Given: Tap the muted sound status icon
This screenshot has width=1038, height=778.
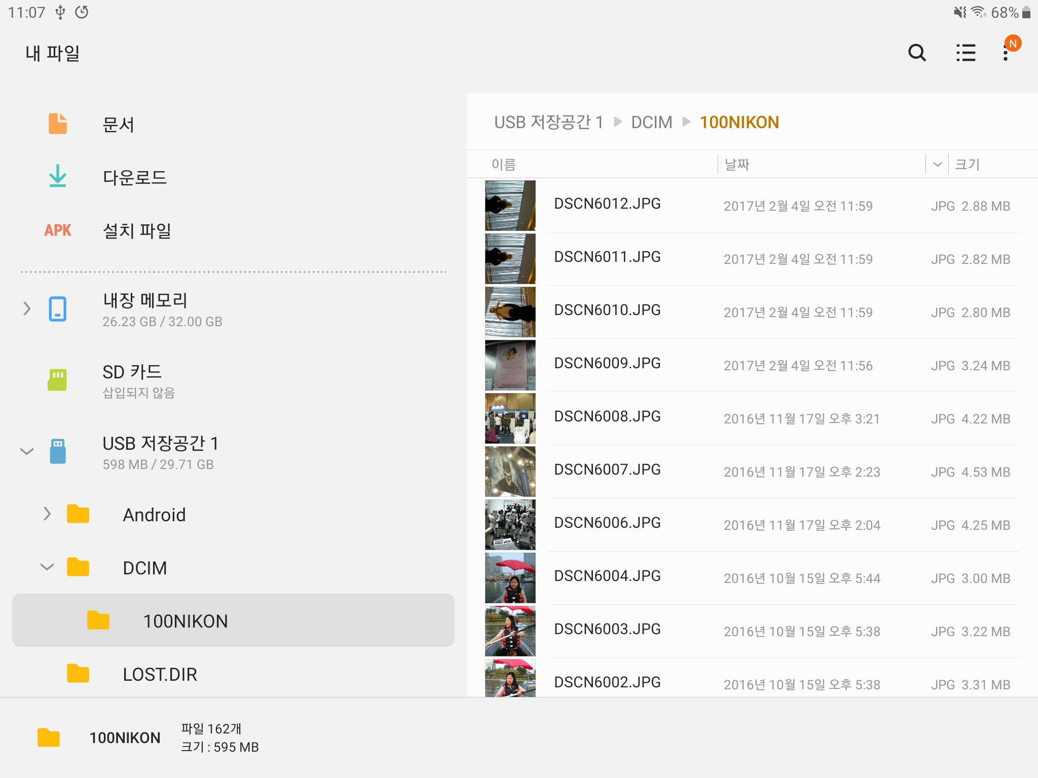Looking at the screenshot, I should click(x=960, y=12).
